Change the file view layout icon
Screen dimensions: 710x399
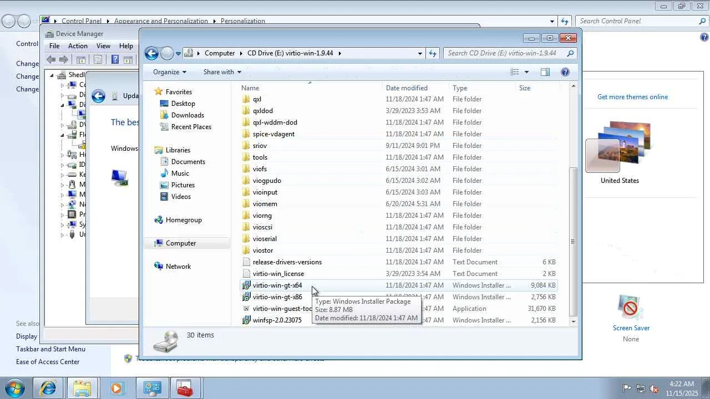pos(515,72)
